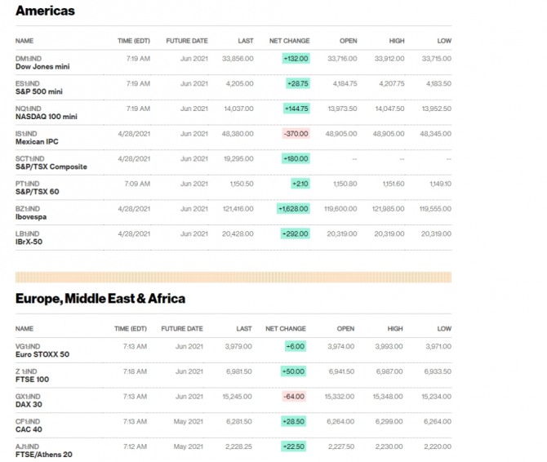Select the CAC 40 index link
The height and width of the screenshot is (462, 547).
pyautogui.click(x=31, y=429)
